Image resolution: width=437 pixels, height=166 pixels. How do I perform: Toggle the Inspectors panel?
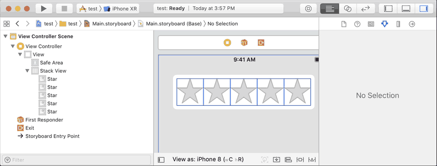(424, 9)
